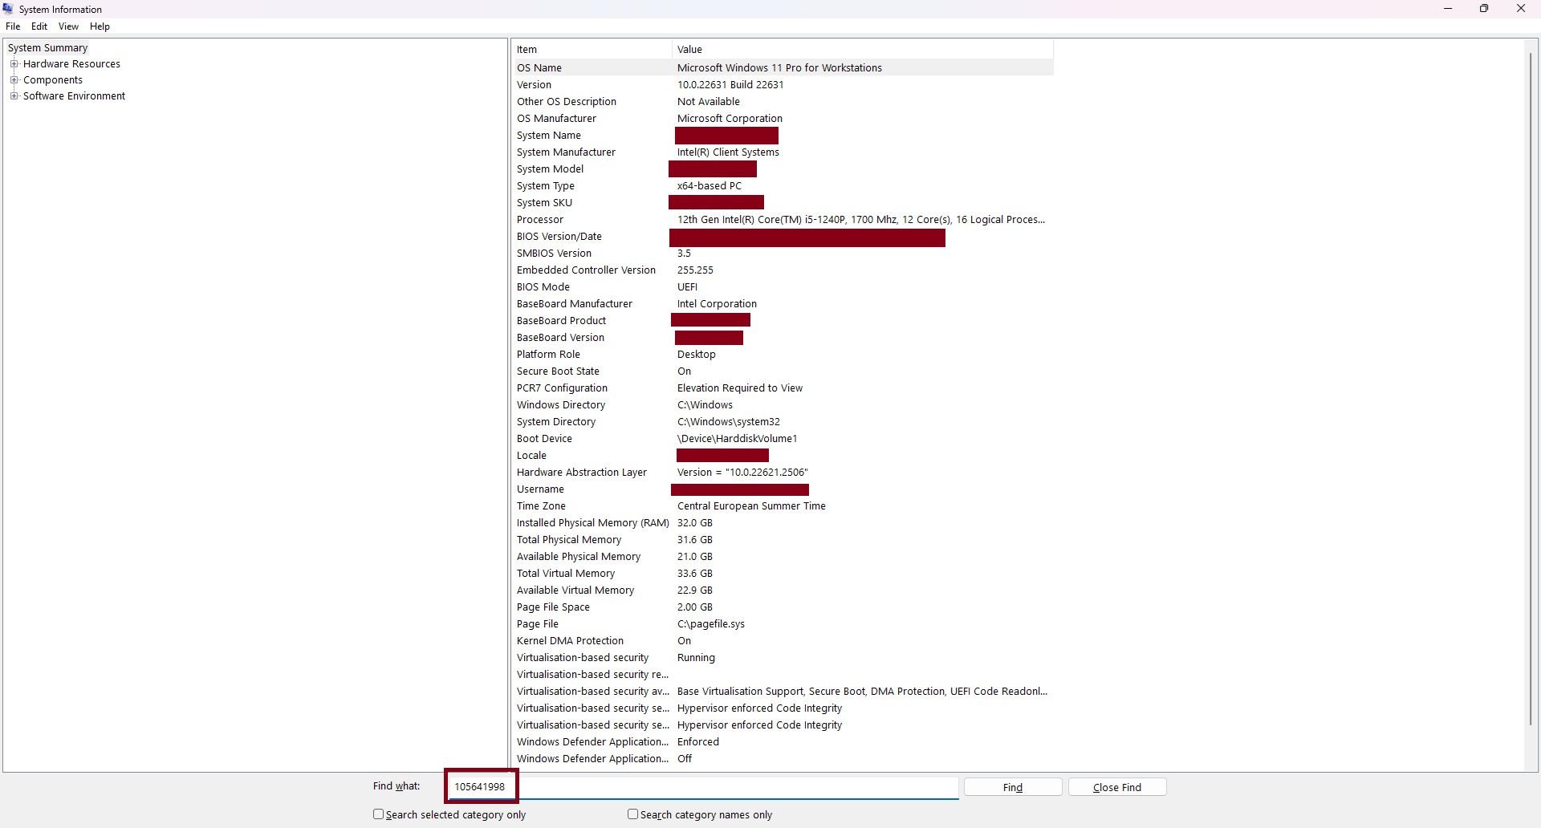This screenshot has width=1541, height=828.
Task: Minimize the System Information window
Action: [1448, 9]
